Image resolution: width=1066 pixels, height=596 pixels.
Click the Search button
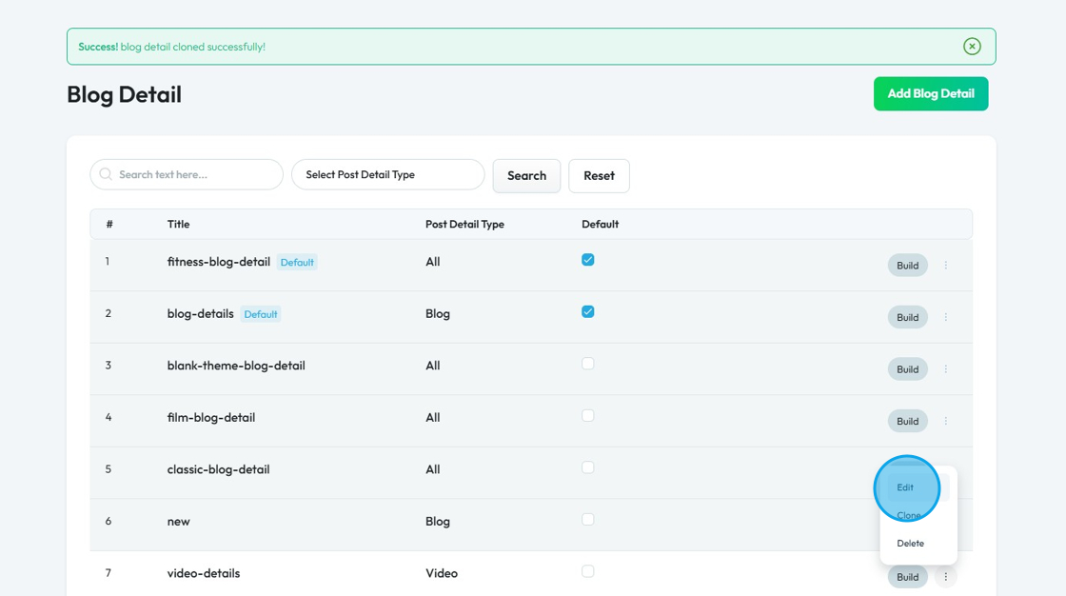pyautogui.click(x=526, y=176)
